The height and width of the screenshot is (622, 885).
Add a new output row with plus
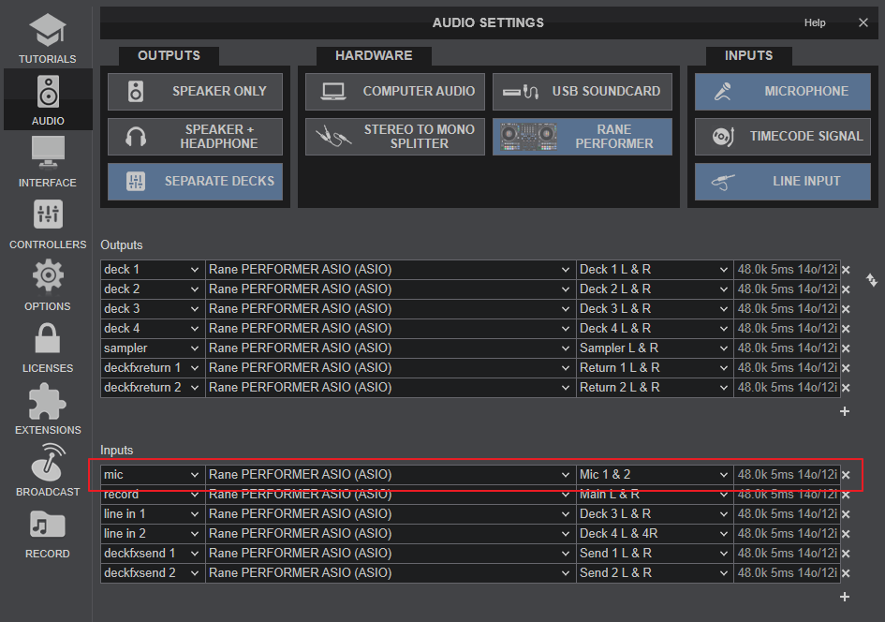[x=845, y=411]
